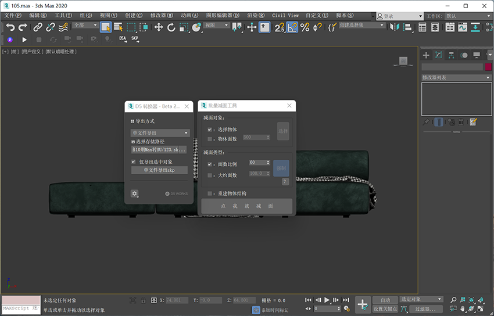Open the 单文件导出 export mode dropdown
494x316 pixels.
(x=160, y=132)
